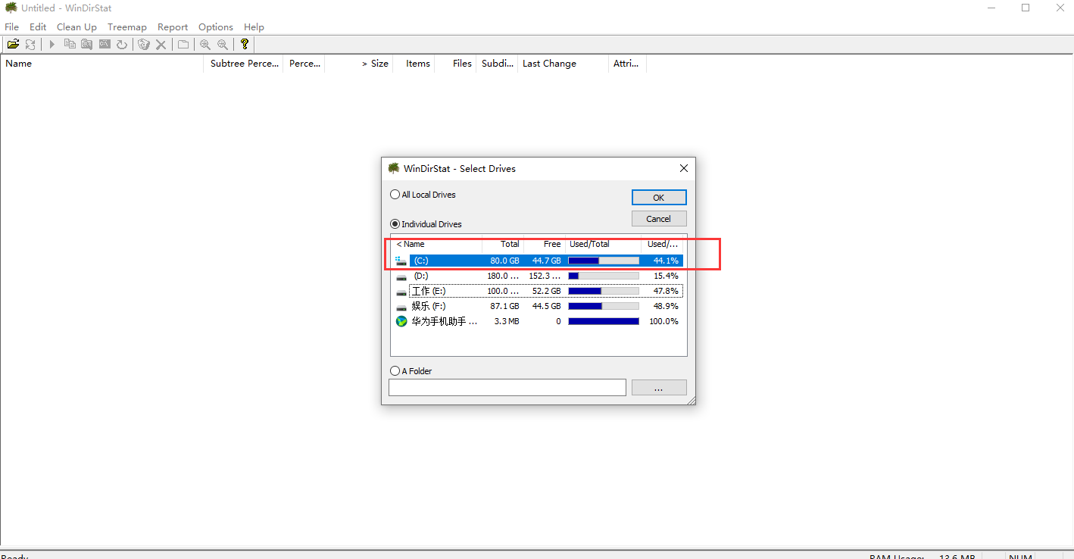Click the Delete to Recycle Bin icon
1074x559 pixels.
[144, 44]
